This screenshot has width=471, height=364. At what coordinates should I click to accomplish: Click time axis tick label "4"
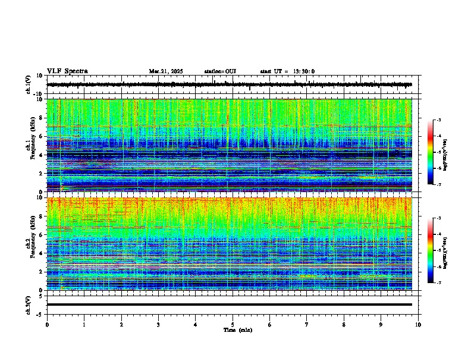click(196, 325)
